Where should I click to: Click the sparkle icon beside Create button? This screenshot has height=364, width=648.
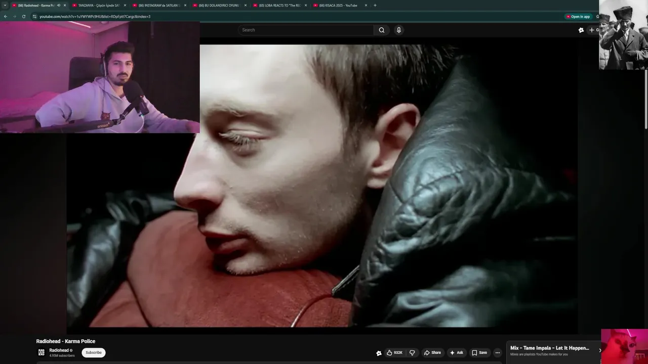tap(581, 30)
